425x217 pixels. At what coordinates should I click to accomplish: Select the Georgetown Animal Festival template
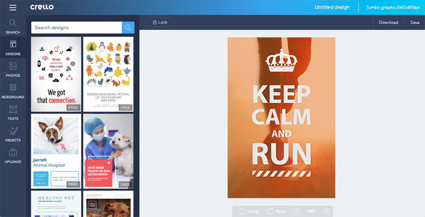tap(108, 74)
